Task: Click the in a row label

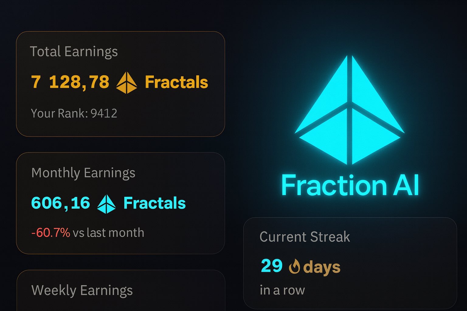Action: (282, 290)
